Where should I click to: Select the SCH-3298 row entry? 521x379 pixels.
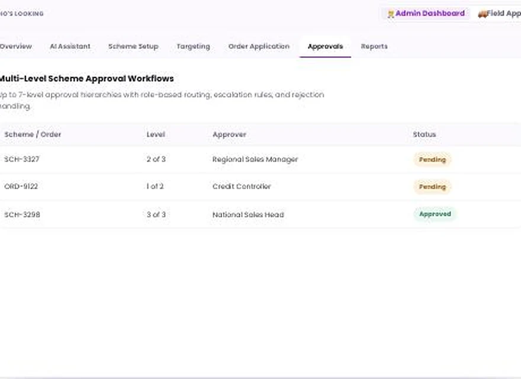click(22, 214)
